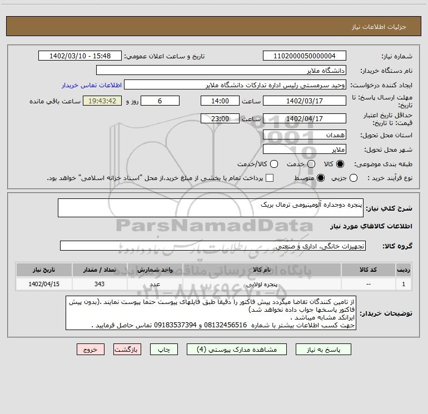Viewport: 428px width, 414px height.
Task: Click the row number cell 1
Action: [404, 284]
